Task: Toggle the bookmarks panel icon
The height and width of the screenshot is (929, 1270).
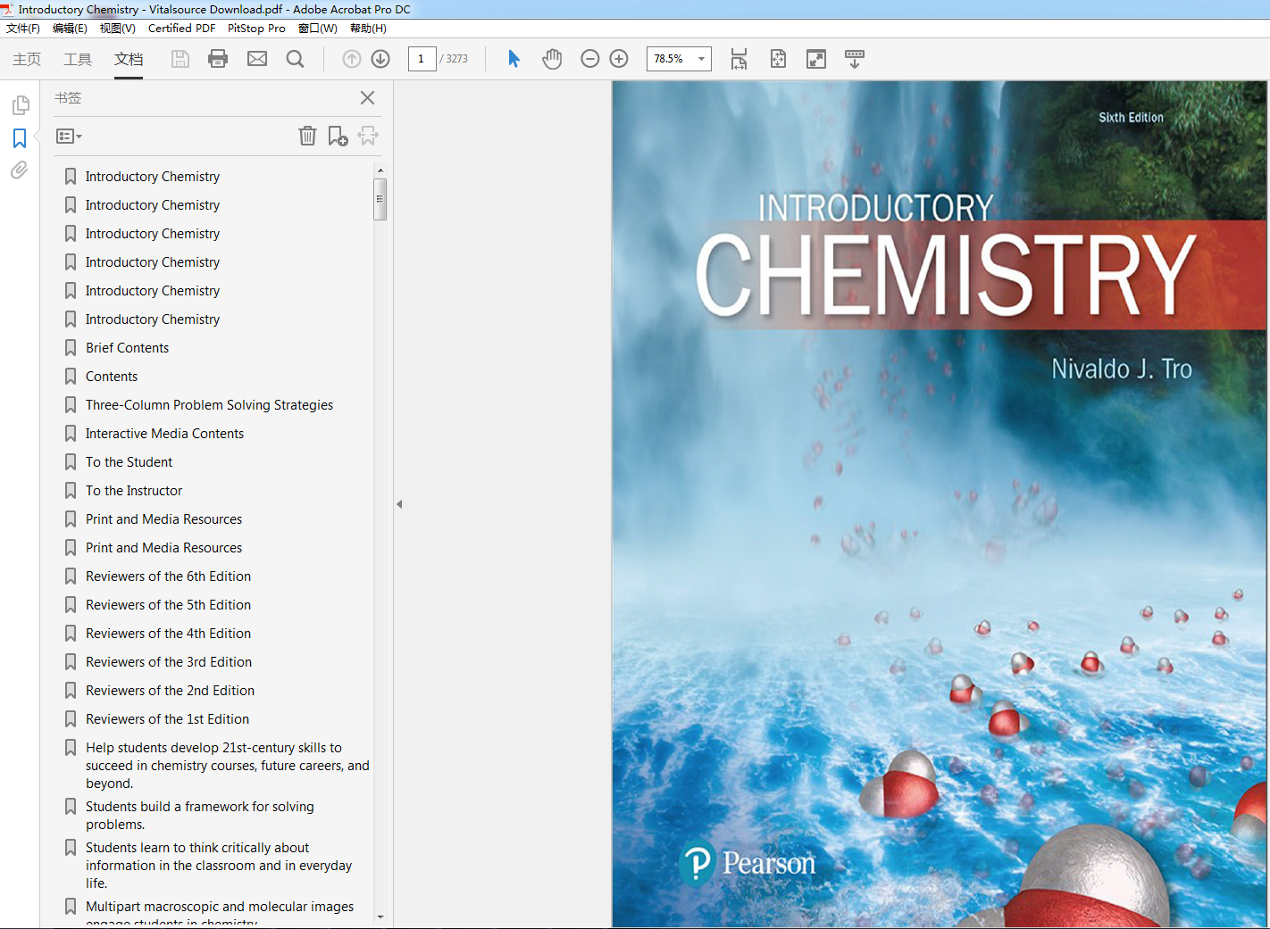Action: click(x=20, y=138)
